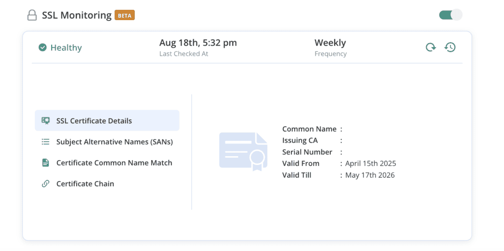Select Subject Alternative Names (SANs) tab
This screenshot has width=504, height=251.
click(x=107, y=142)
